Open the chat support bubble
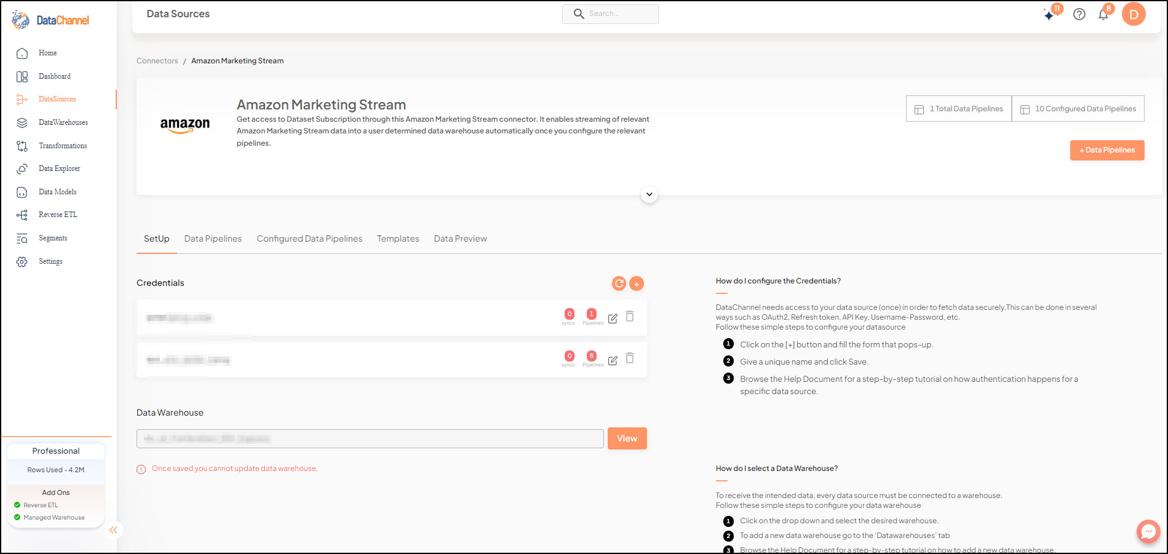The width and height of the screenshot is (1168, 554). click(x=1148, y=531)
